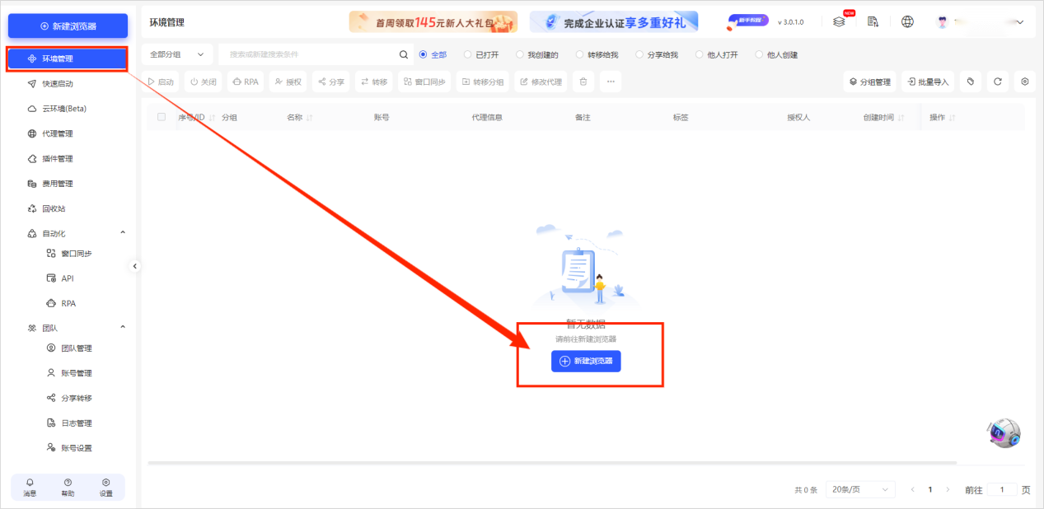
Task: Tick the select-all checkbox in table header
Action: [x=162, y=117]
